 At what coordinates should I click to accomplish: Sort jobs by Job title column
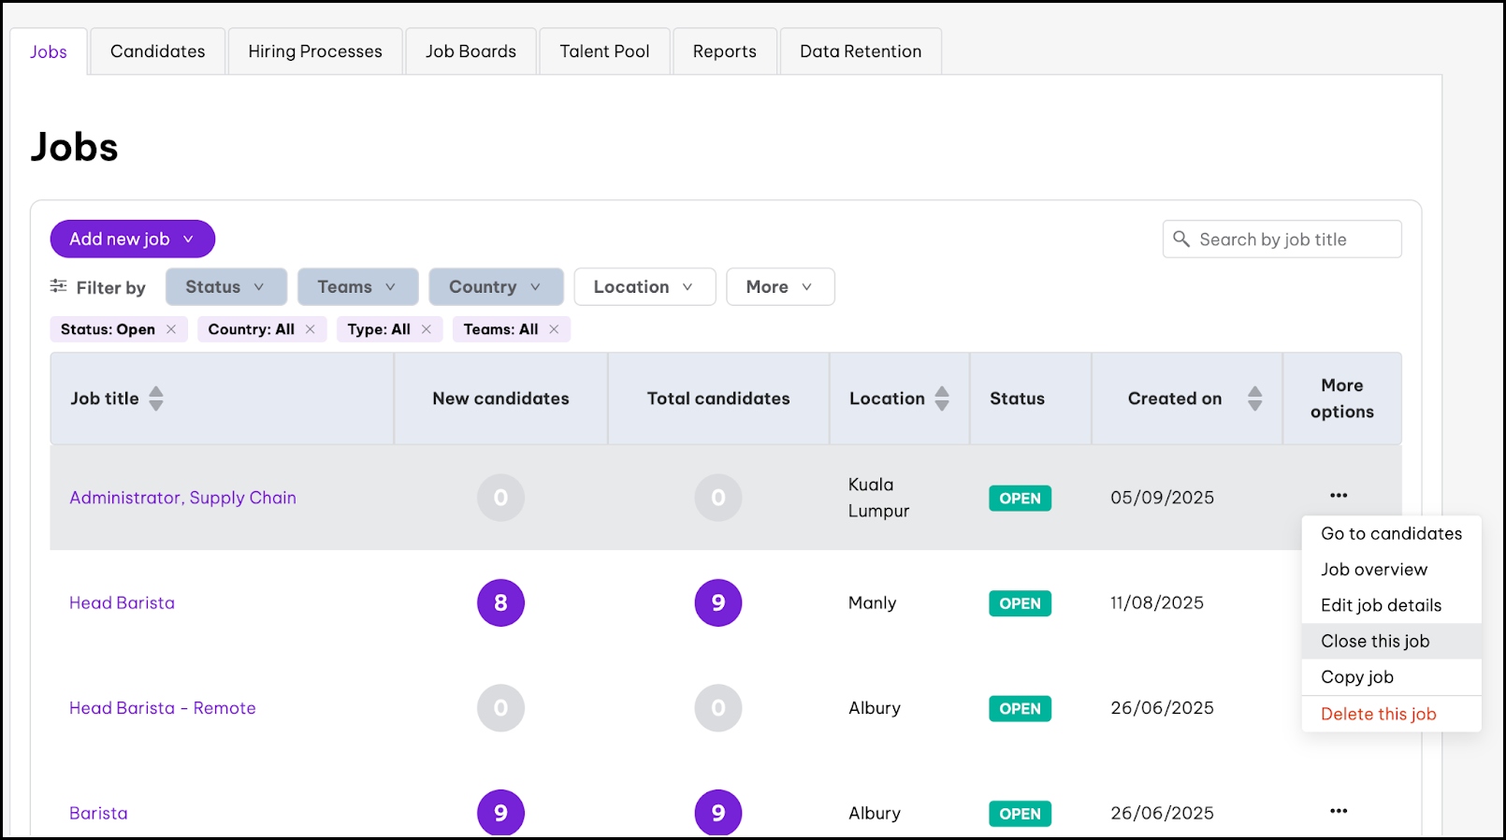(x=156, y=398)
